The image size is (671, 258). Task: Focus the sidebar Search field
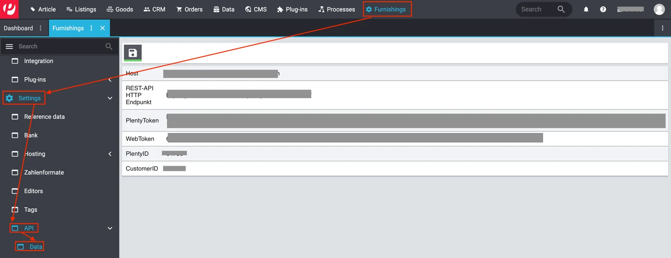[x=59, y=46]
